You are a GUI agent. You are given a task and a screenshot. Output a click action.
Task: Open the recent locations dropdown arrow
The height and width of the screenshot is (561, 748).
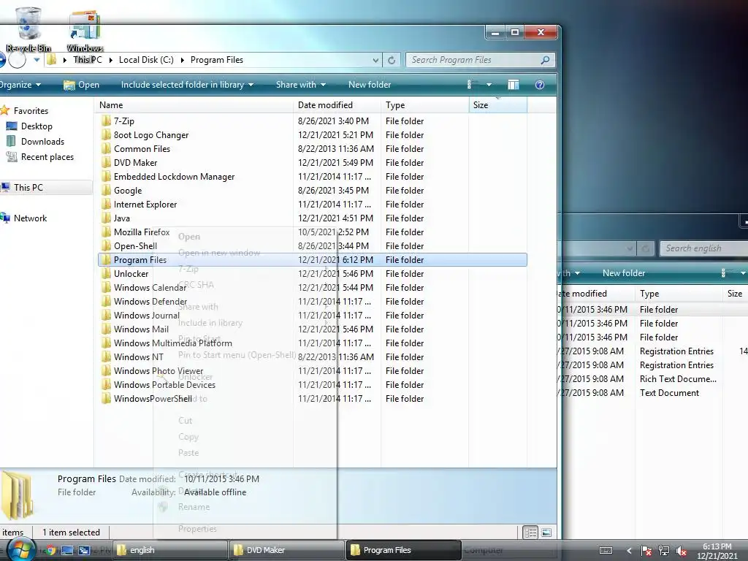click(x=37, y=60)
